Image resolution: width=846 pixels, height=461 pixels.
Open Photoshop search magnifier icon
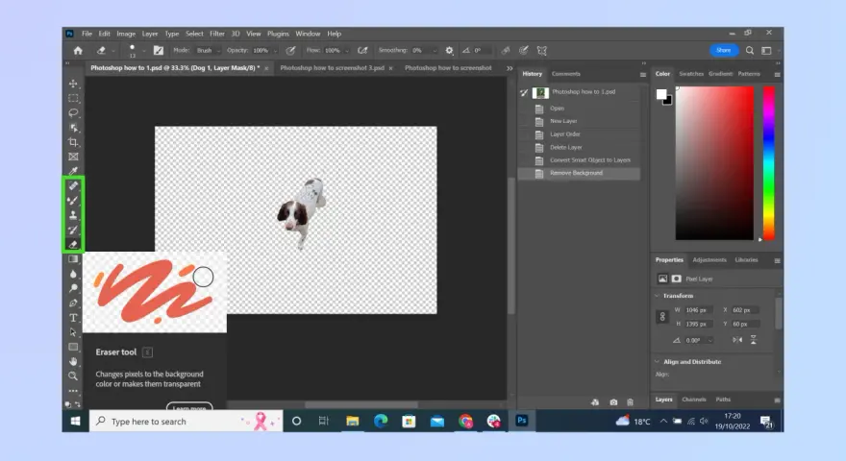pyautogui.click(x=750, y=50)
